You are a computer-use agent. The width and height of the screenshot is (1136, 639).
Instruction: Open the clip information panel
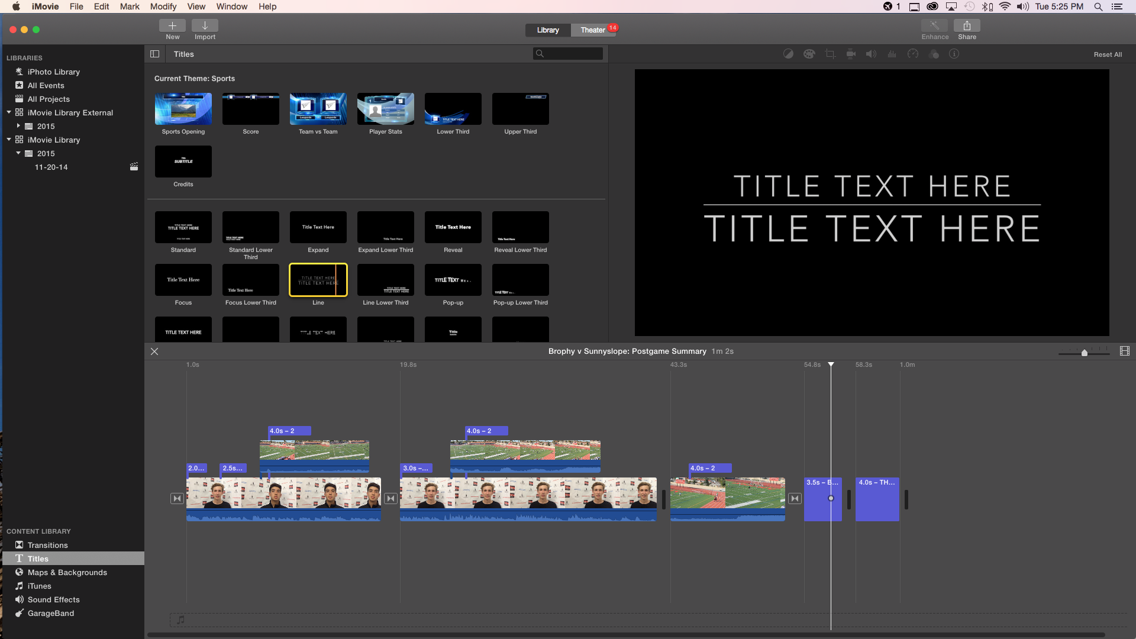pos(954,53)
